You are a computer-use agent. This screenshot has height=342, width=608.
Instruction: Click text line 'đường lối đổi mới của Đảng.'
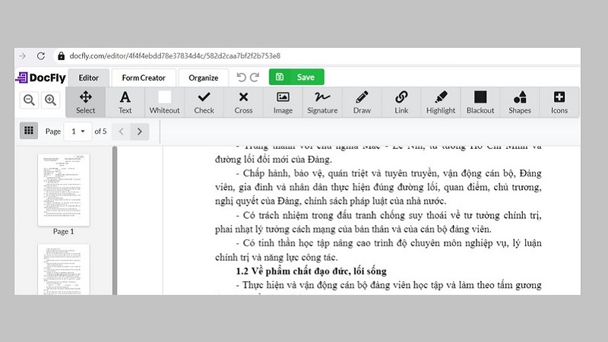click(x=274, y=160)
